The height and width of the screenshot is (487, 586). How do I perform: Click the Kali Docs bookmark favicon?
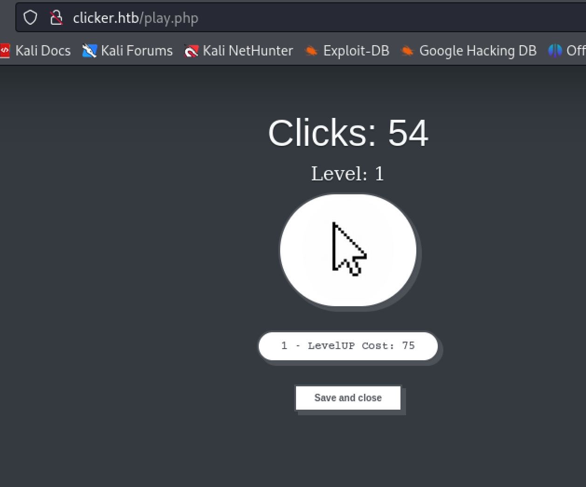coord(5,51)
